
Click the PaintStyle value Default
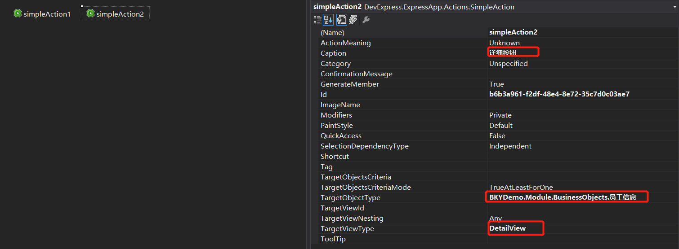pos(500,125)
